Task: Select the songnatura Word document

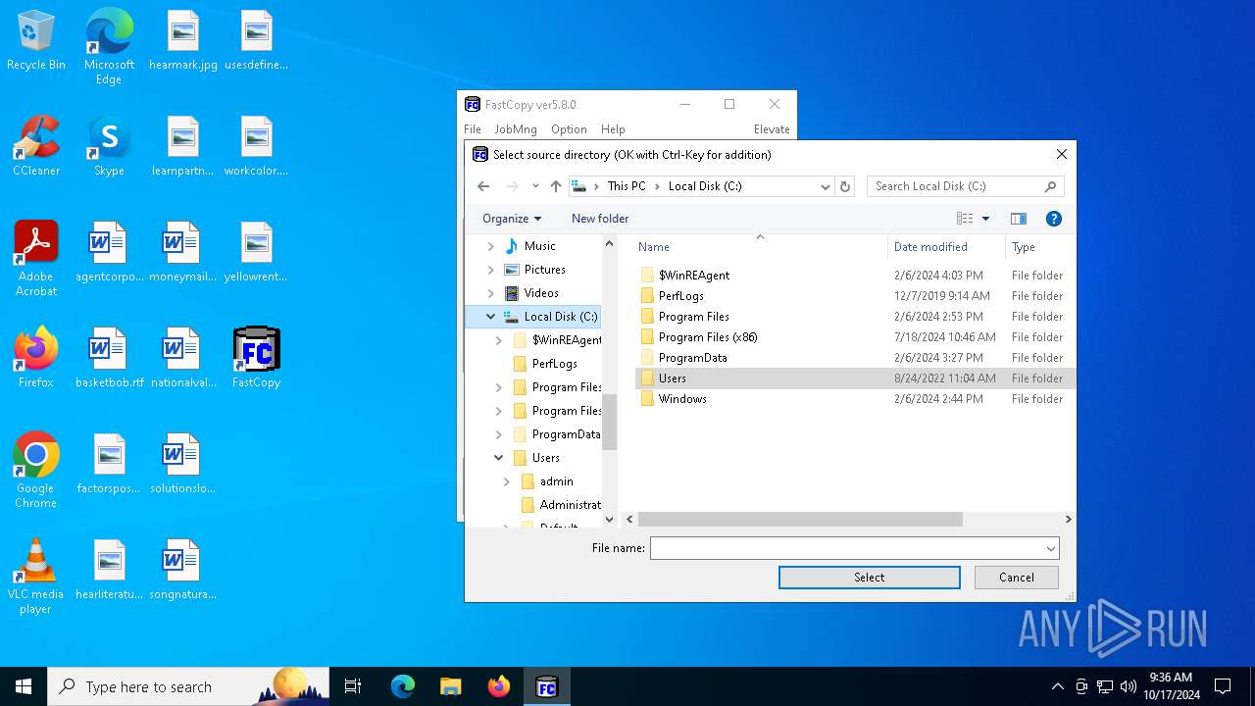Action: [183, 571]
